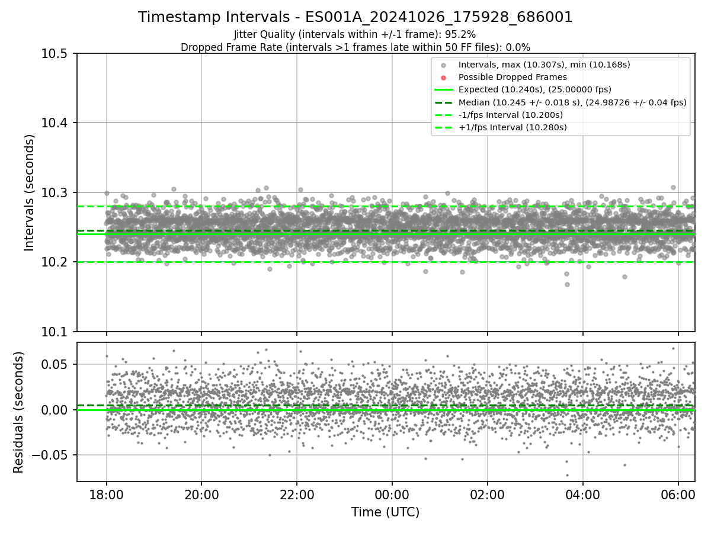This screenshot has width=711, height=533.
Task: Click the Expected (10.240s) legend entry
Action: point(535,89)
